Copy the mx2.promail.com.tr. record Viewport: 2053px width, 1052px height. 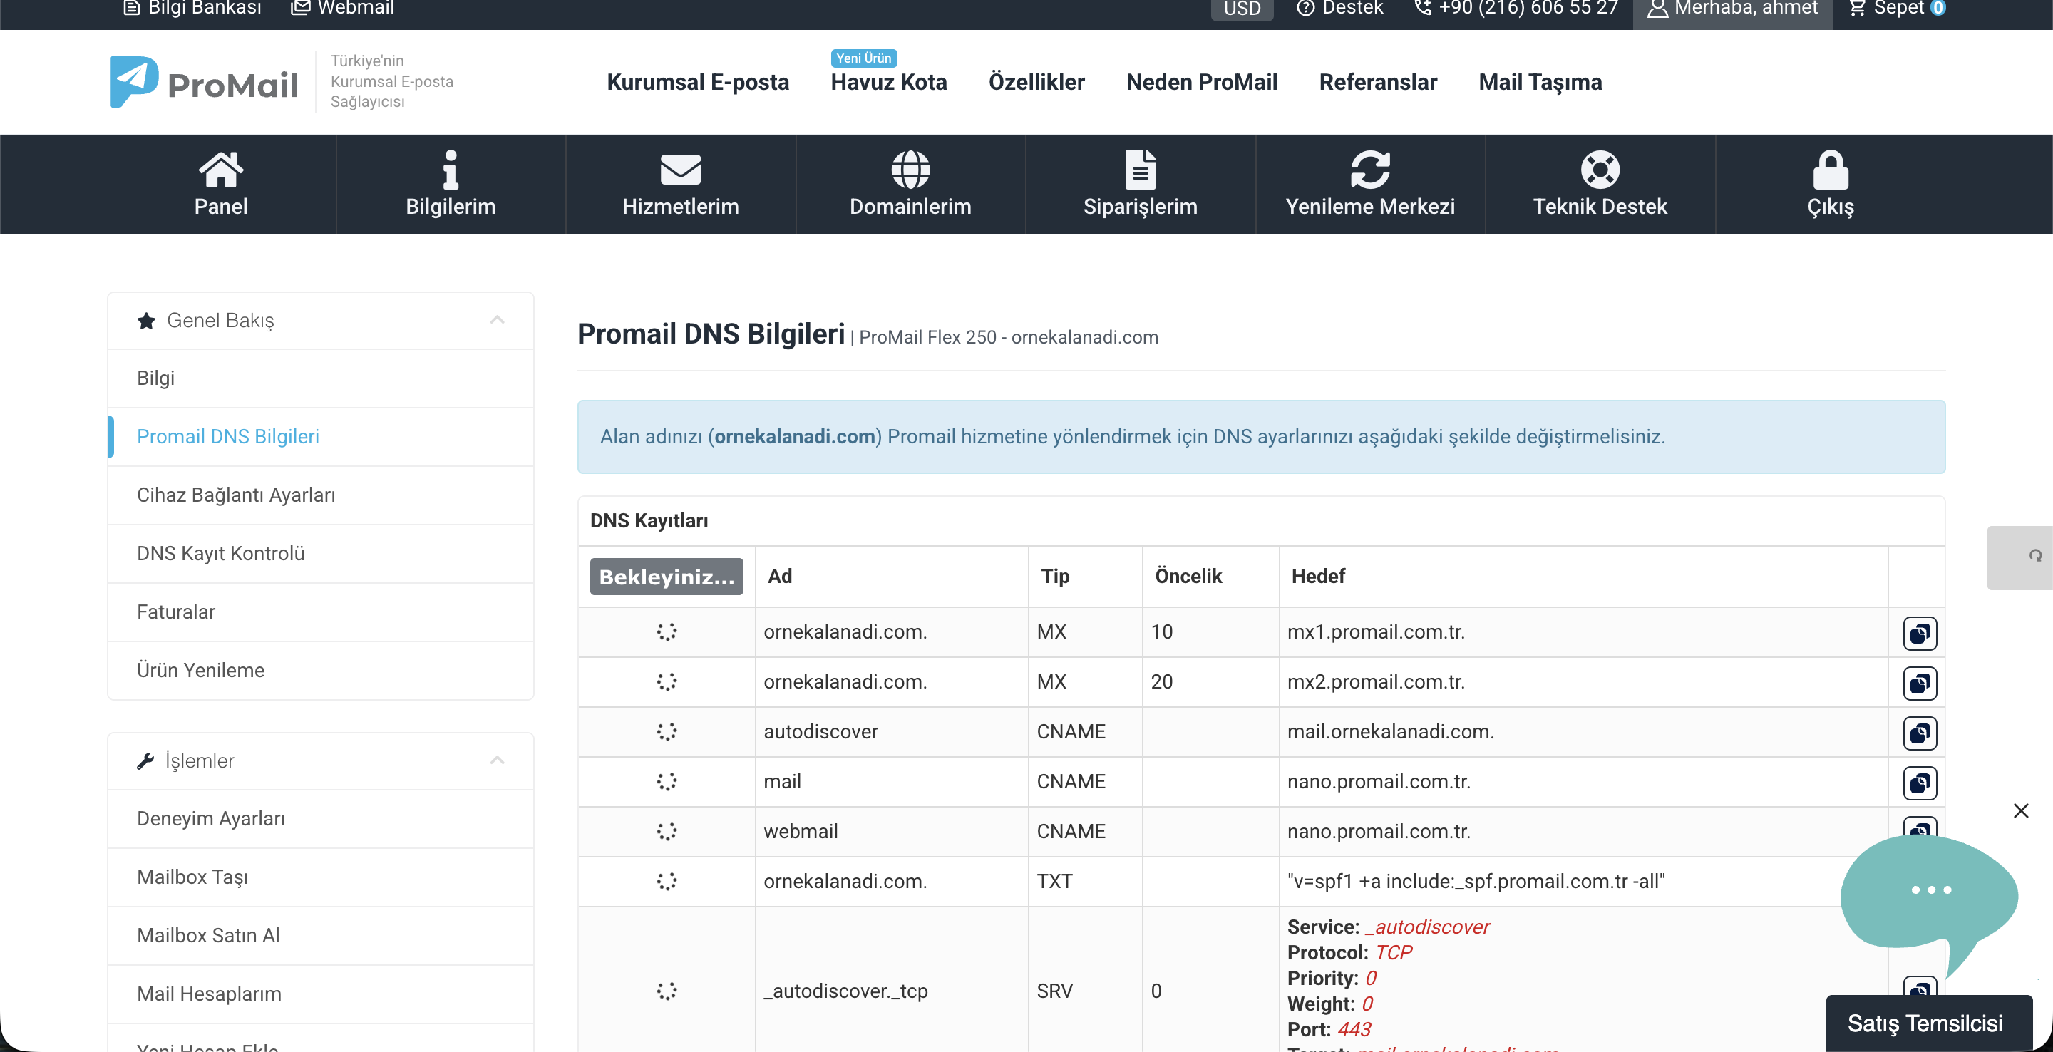coord(1920,683)
